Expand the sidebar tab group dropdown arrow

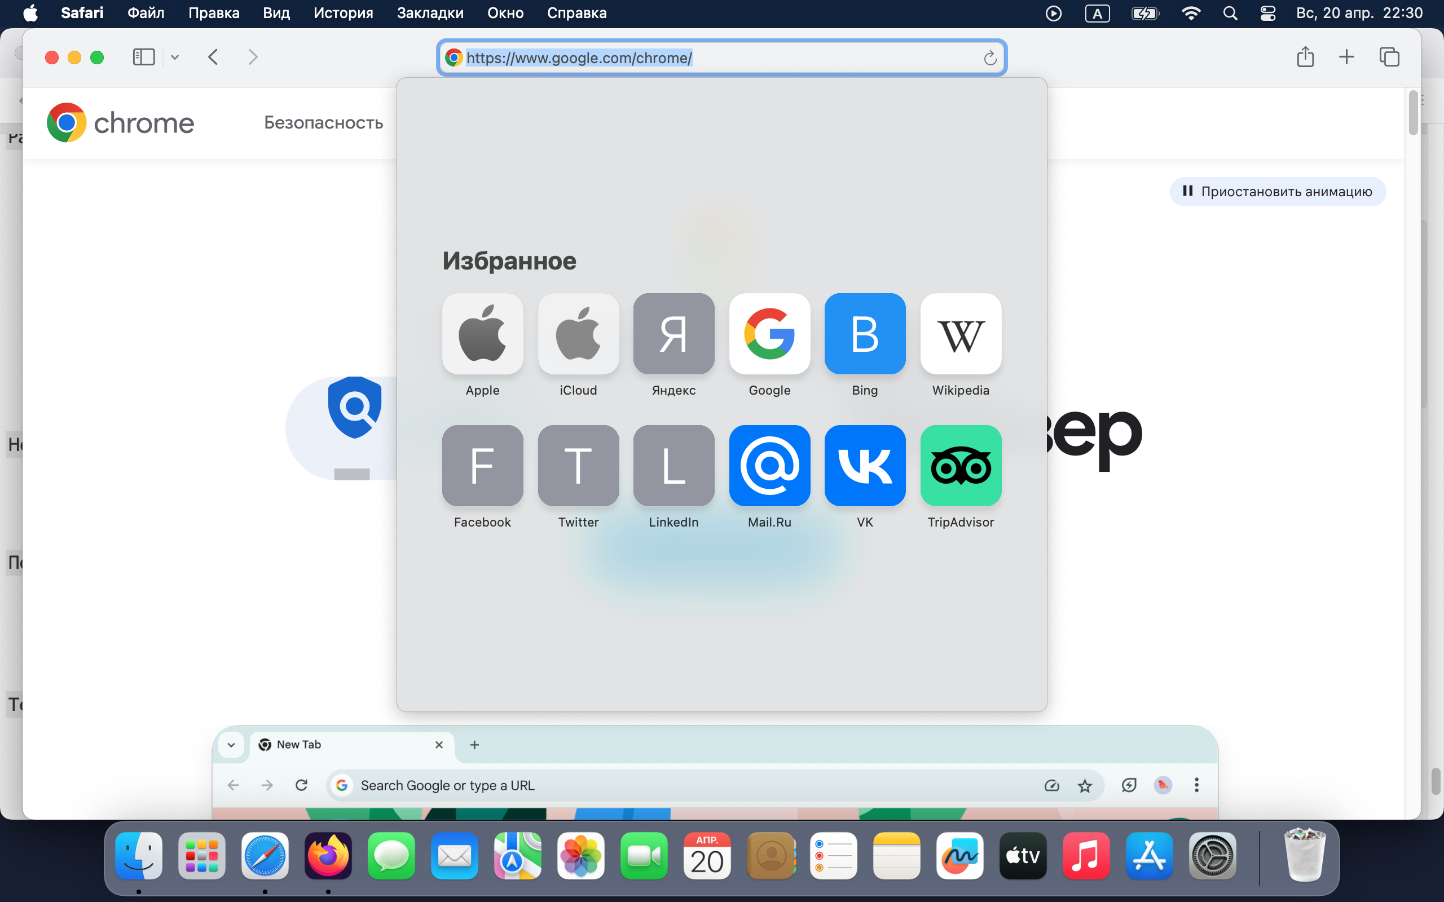175,58
